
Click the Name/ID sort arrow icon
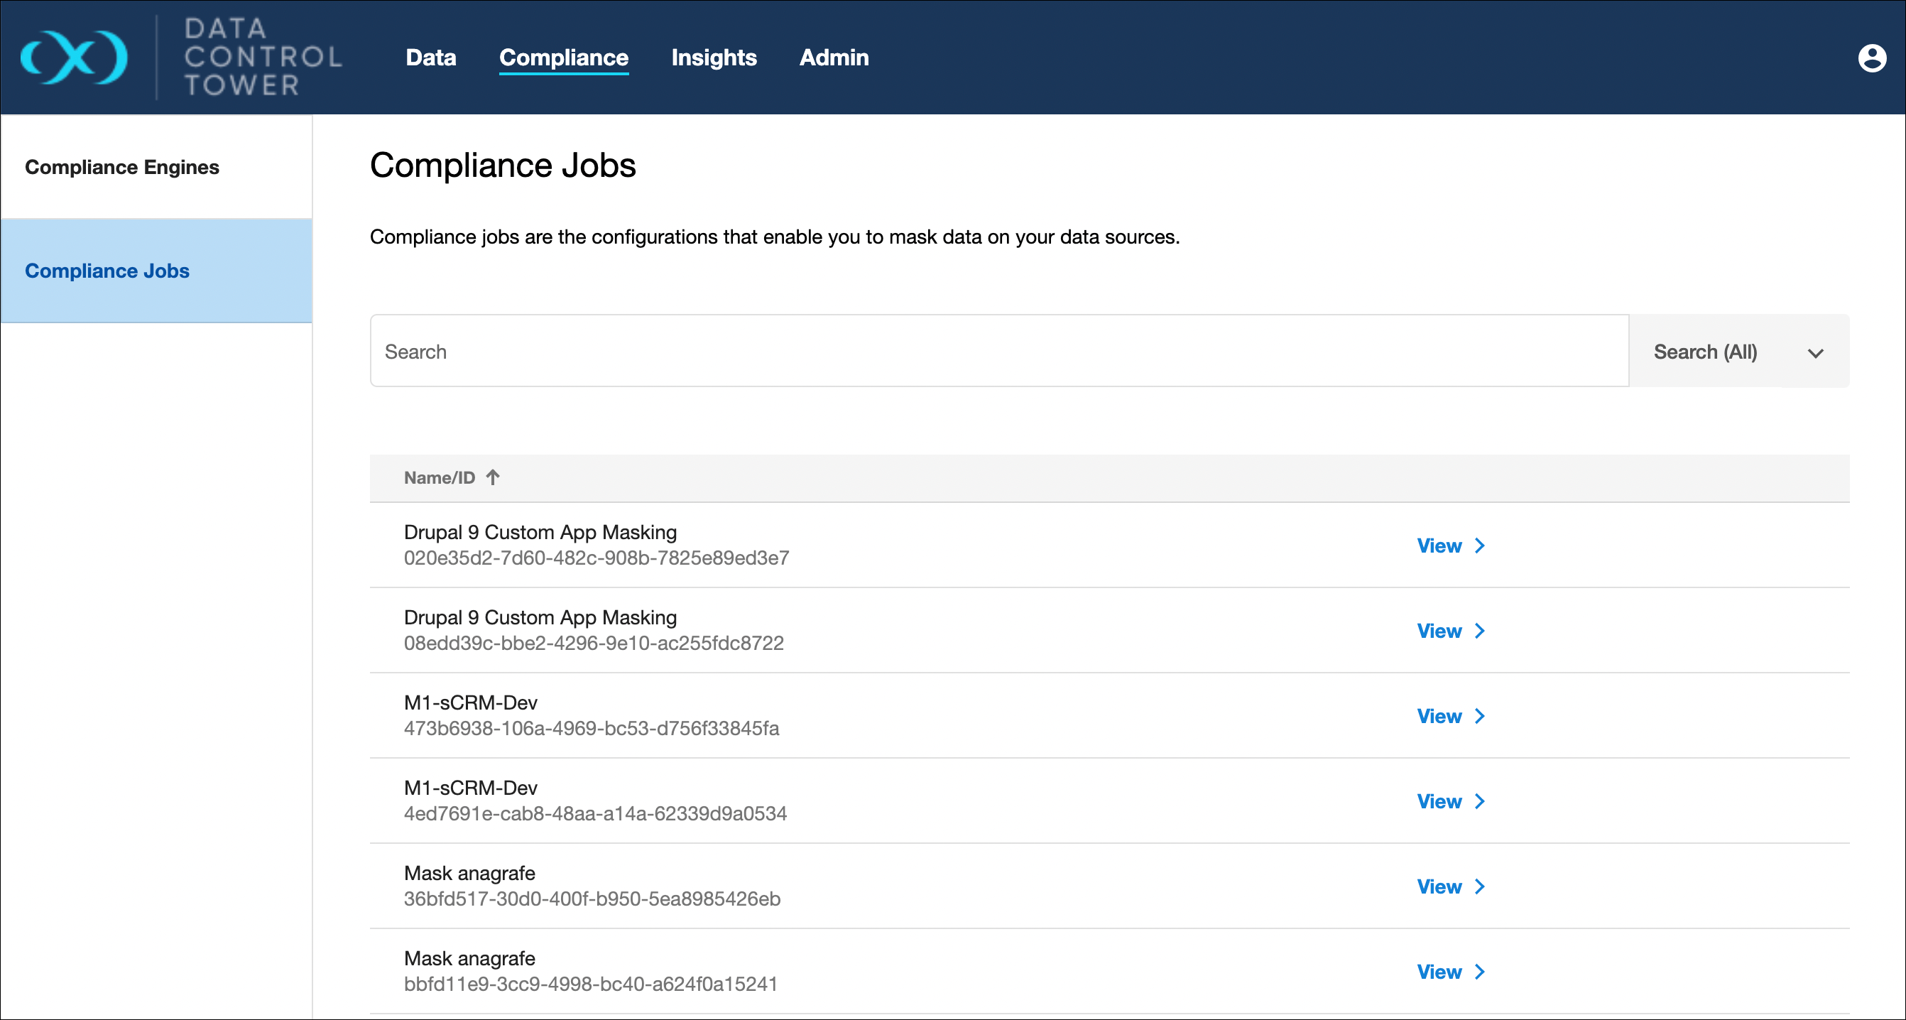493,477
